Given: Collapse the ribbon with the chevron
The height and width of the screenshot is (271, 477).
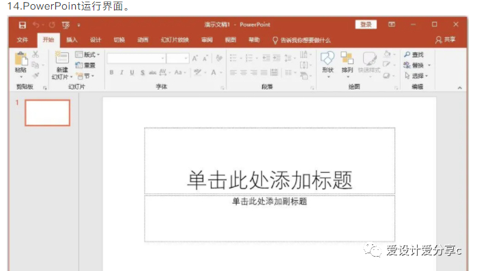Looking at the screenshot, I should [x=460, y=87].
